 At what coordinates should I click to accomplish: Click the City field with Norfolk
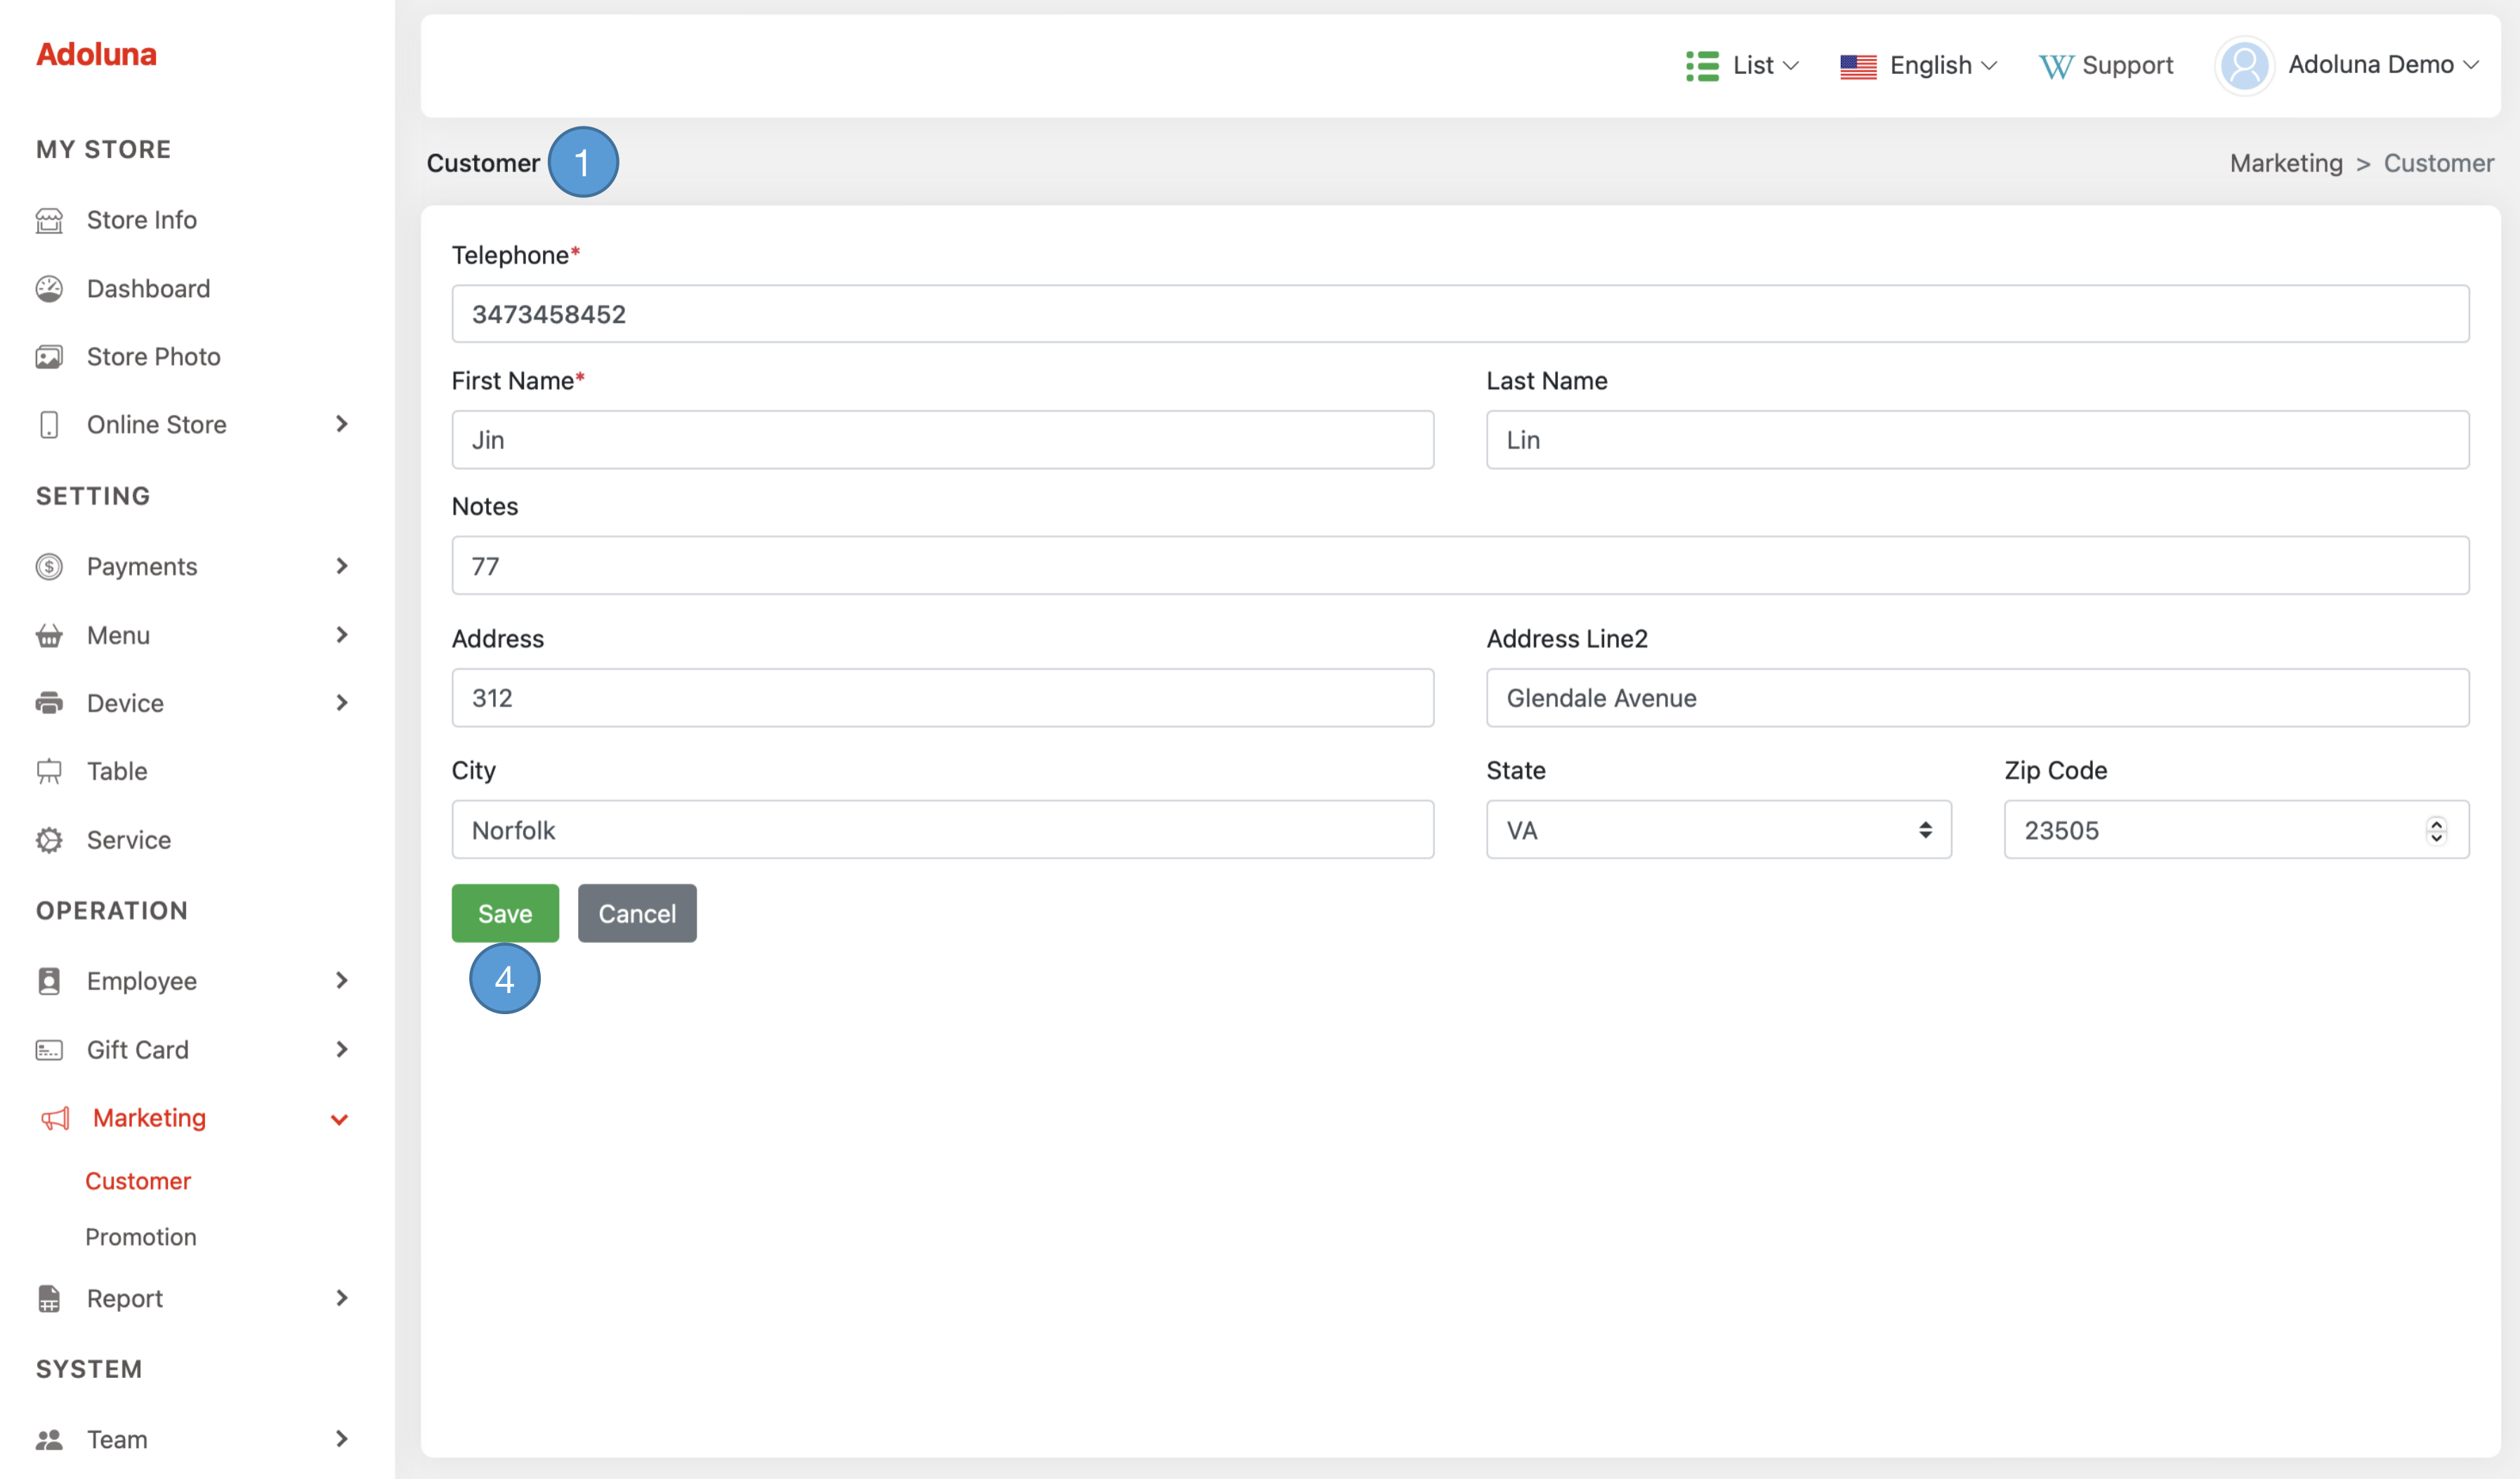coord(942,829)
